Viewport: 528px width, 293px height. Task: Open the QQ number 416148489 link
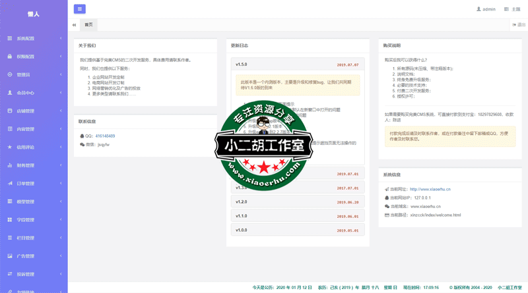105,136
